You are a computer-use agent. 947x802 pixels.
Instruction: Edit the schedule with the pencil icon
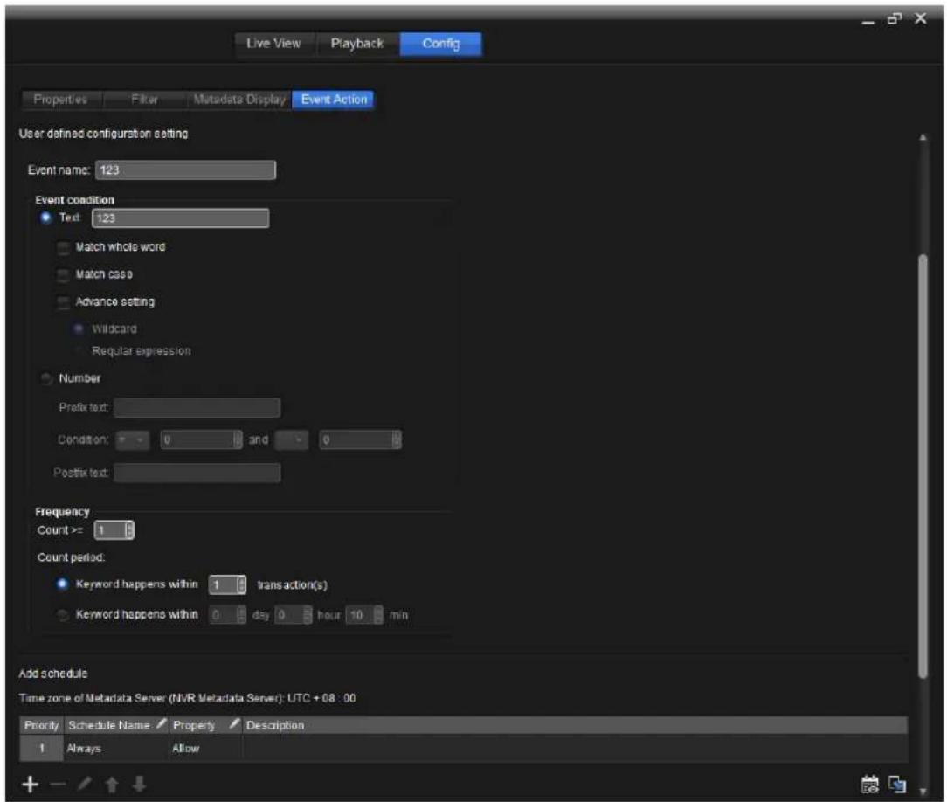click(85, 785)
